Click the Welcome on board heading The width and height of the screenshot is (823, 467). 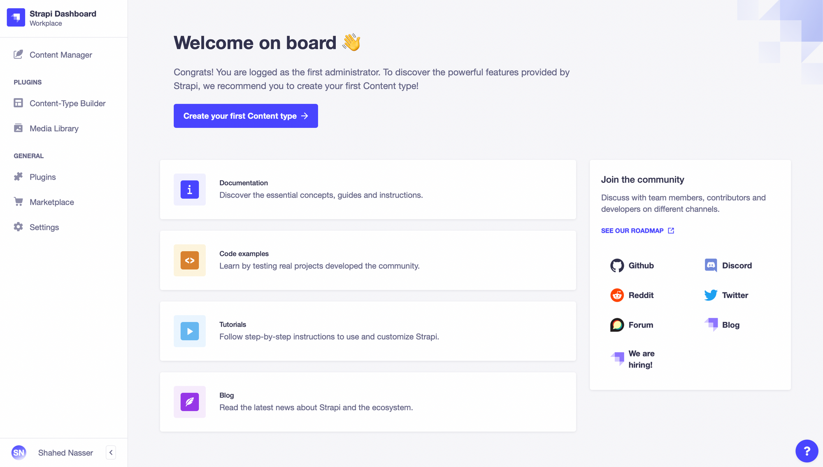[267, 42]
